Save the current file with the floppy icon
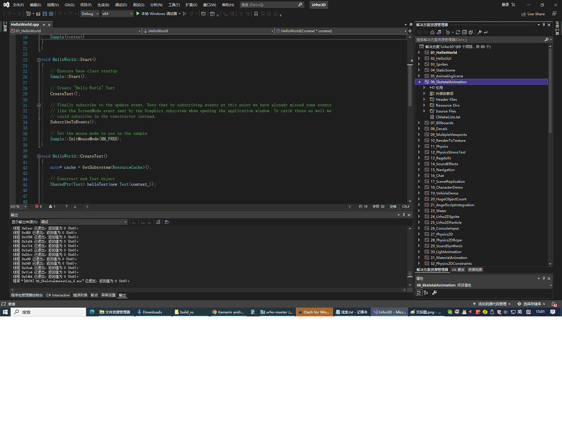 pyautogui.click(x=45, y=13)
